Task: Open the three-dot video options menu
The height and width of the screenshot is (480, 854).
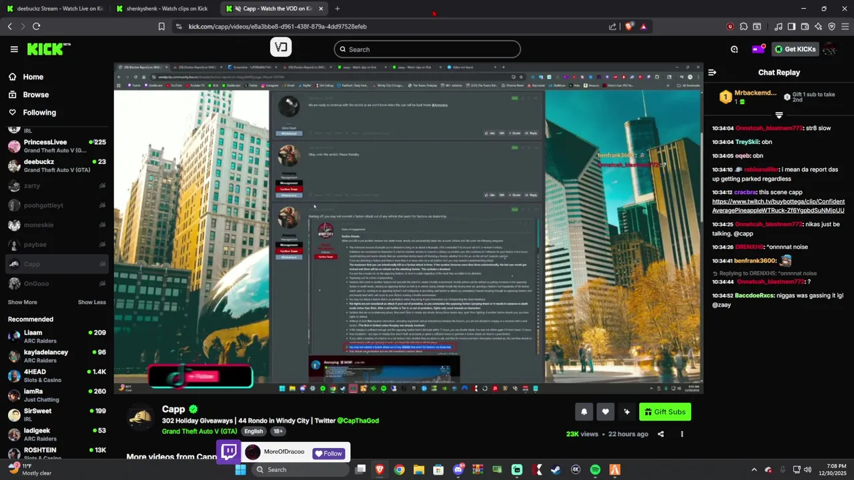Action: tap(682, 434)
